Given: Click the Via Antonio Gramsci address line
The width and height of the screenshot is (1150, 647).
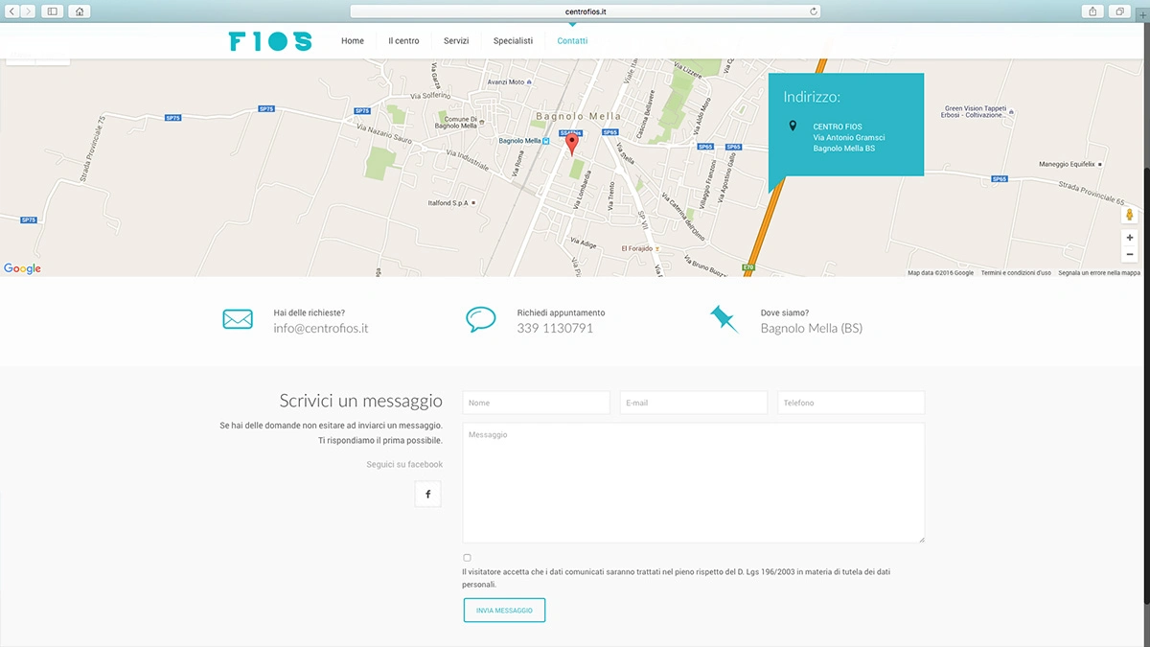Looking at the screenshot, I should (x=849, y=137).
